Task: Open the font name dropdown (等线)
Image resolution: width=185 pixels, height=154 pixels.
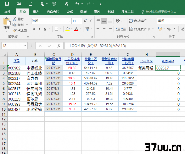Action: [x=70, y=21]
